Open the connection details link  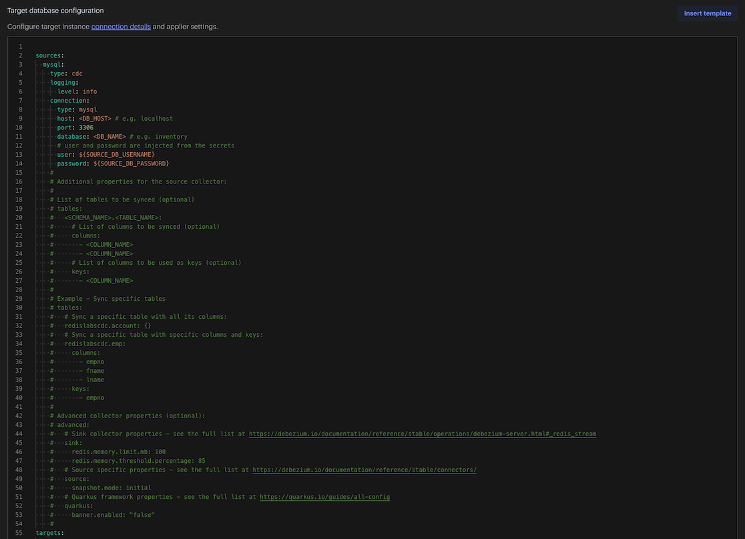point(121,27)
